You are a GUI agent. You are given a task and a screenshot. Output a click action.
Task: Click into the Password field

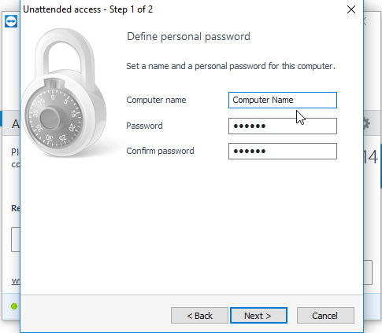283,126
